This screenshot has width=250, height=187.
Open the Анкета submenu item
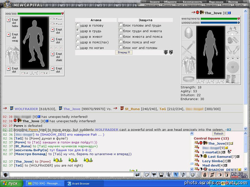pos(226,5)
